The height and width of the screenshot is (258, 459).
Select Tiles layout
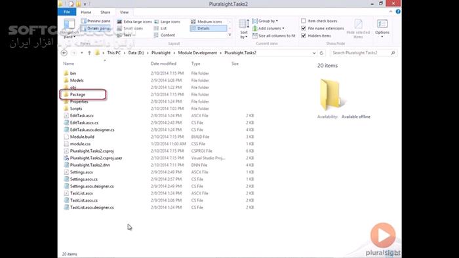pyautogui.click(x=124, y=35)
